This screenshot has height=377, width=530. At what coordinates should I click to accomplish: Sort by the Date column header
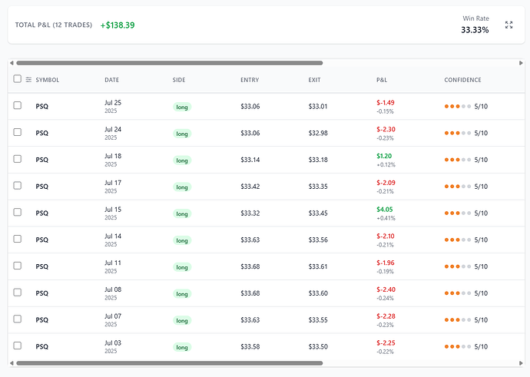[112, 80]
